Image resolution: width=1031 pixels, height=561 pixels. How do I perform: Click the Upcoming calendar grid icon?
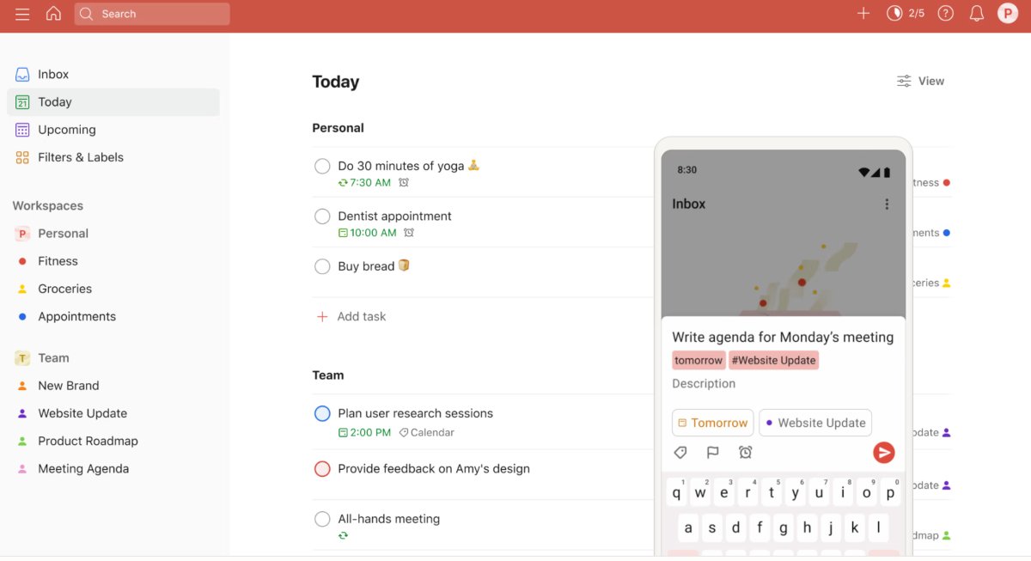coord(22,130)
